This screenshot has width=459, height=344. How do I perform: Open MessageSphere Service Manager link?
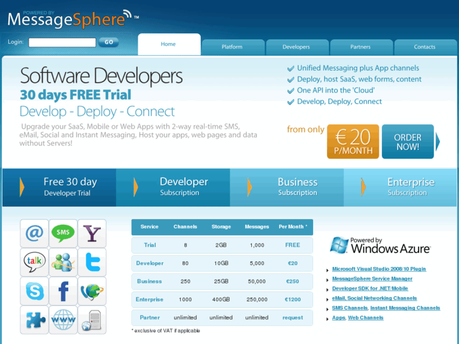[x=373, y=279]
